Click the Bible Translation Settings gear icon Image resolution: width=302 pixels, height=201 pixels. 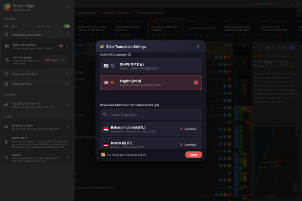pos(102,46)
